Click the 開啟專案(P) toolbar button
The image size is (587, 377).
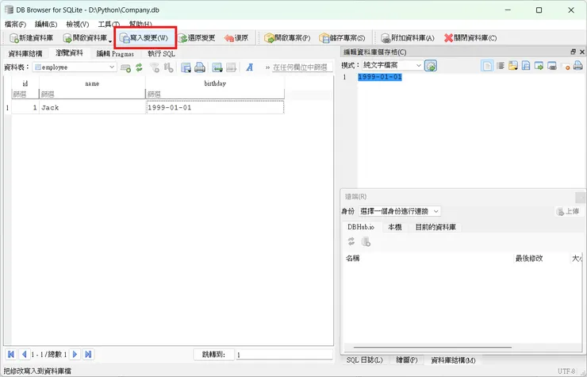[287, 38]
